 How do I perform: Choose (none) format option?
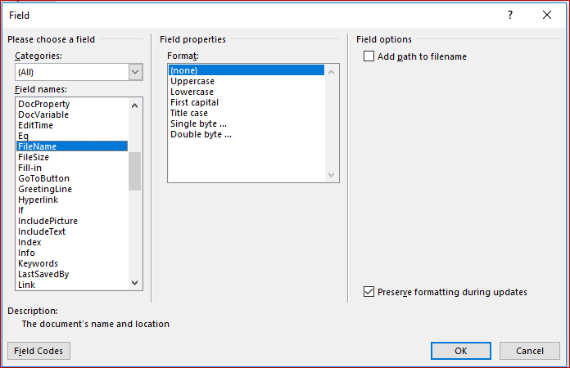tap(247, 70)
